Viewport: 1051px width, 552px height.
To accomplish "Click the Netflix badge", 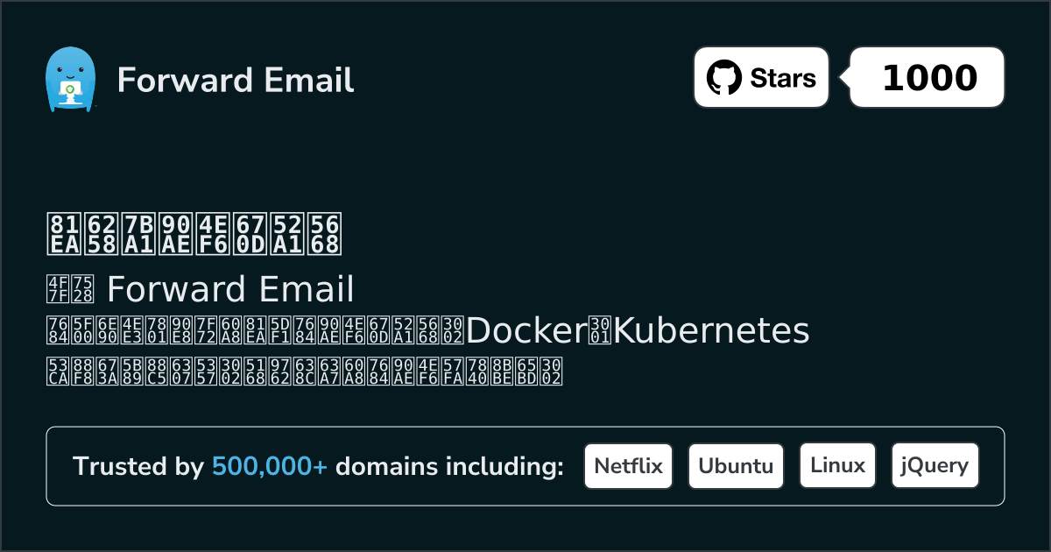I will (628, 466).
